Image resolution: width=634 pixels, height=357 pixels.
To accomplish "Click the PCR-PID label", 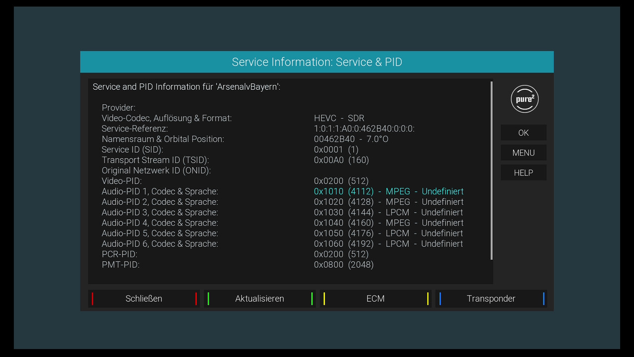I will (119, 254).
